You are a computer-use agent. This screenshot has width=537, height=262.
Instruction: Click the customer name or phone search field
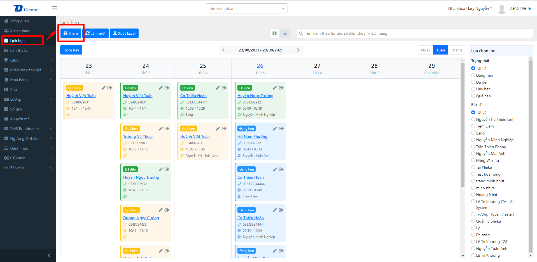pyautogui.click(x=417, y=33)
